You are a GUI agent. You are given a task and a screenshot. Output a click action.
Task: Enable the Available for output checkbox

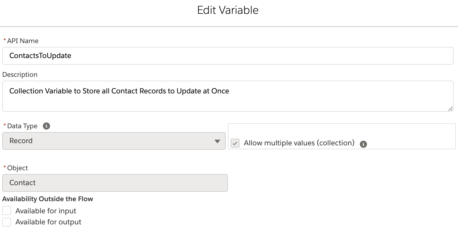(7, 222)
